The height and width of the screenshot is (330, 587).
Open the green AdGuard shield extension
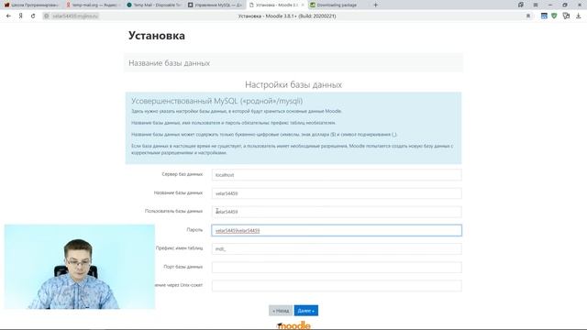coord(554,16)
